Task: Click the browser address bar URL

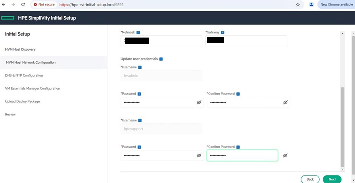Action: (92, 4)
